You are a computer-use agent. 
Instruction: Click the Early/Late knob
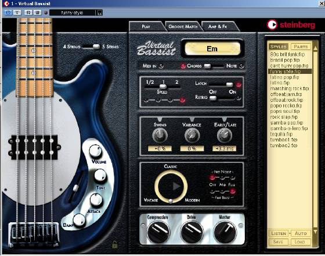[225, 135]
